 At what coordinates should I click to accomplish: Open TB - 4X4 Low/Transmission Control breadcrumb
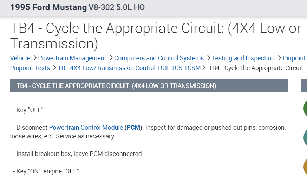coord(129,68)
